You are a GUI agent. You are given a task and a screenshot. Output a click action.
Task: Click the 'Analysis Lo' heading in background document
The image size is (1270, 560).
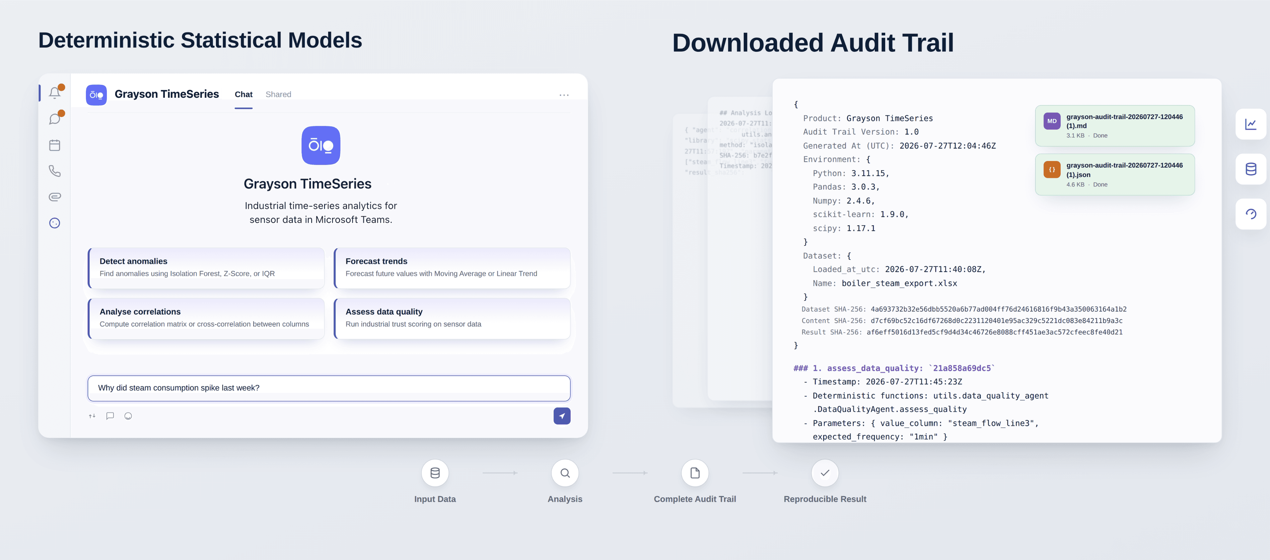745,113
